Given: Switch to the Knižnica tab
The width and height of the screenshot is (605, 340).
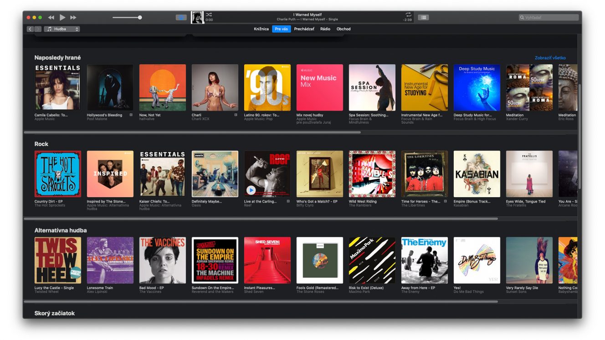Looking at the screenshot, I should pyautogui.click(x=261, y=29).
